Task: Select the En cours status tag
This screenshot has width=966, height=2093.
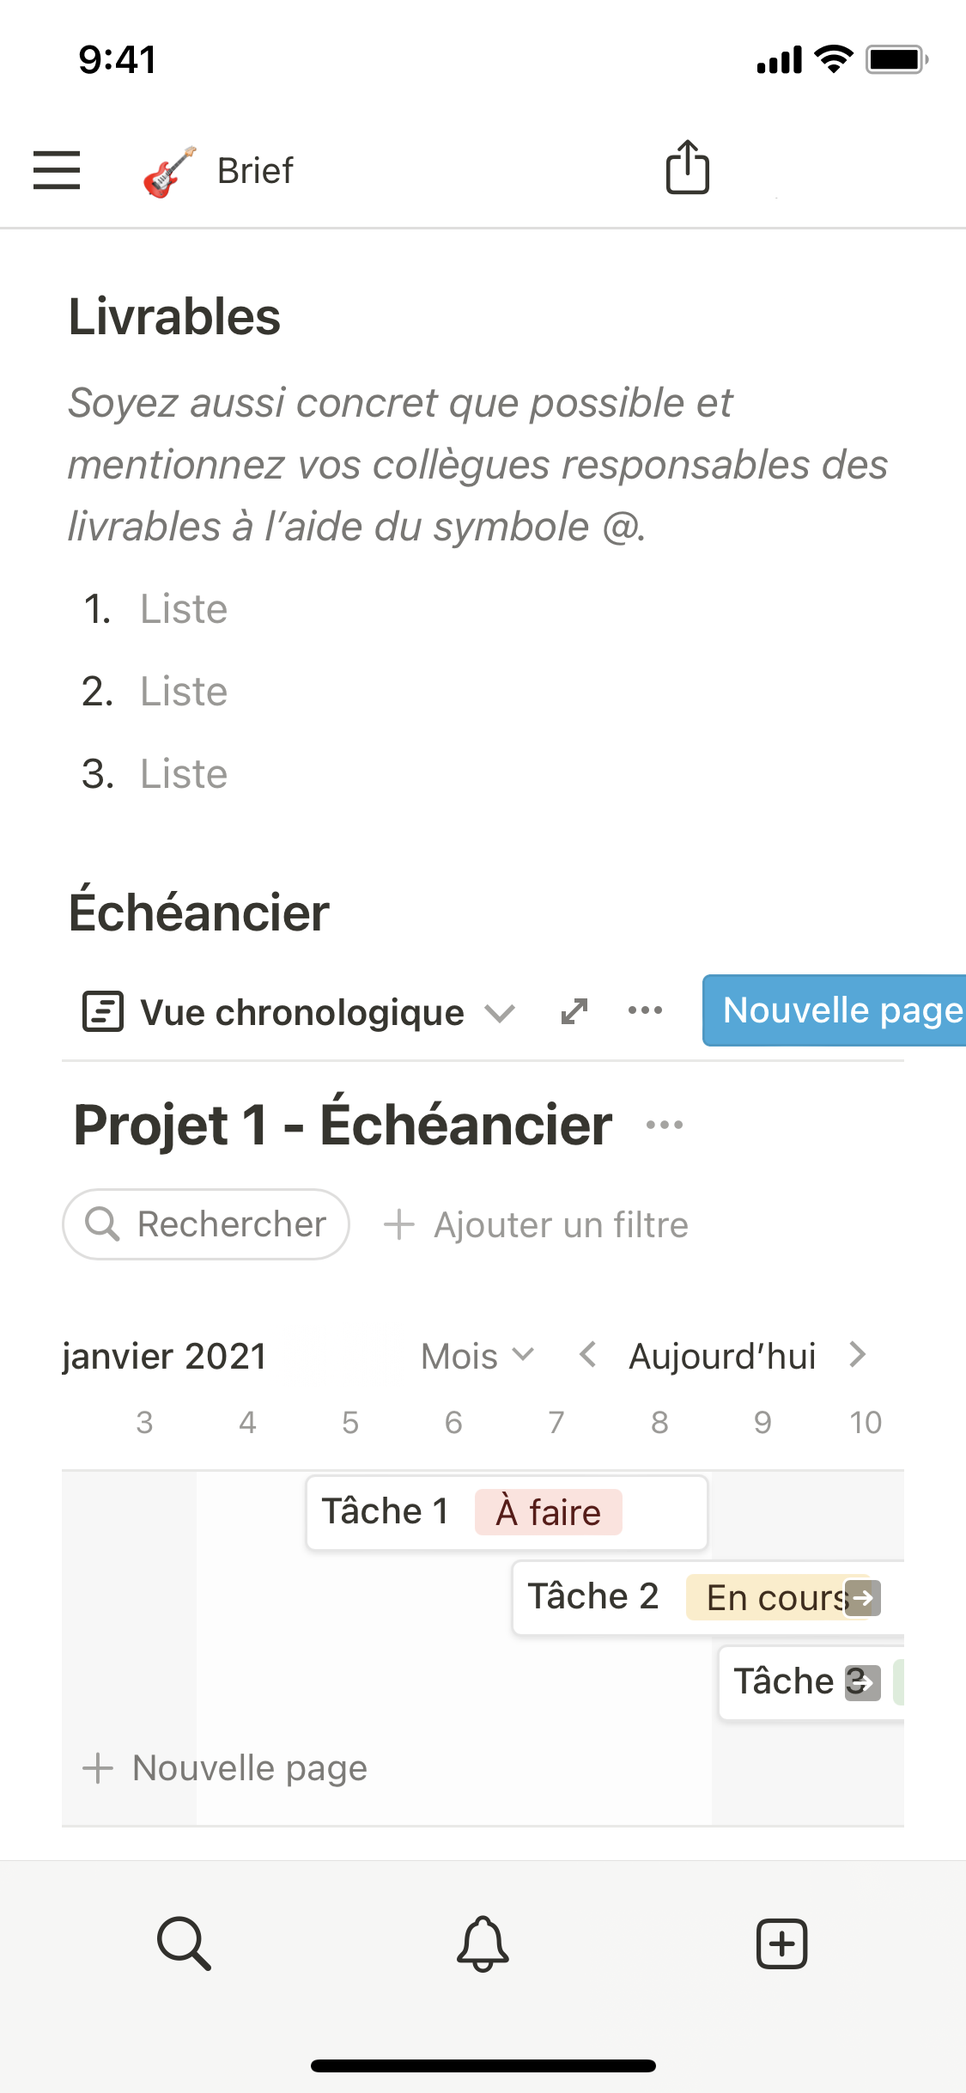Action: tap(773, 1597)
